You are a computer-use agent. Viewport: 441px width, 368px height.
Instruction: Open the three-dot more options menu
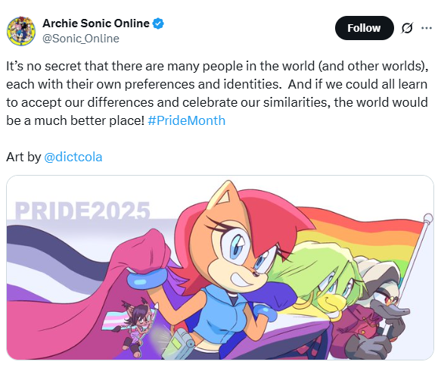tap(427, 28)
